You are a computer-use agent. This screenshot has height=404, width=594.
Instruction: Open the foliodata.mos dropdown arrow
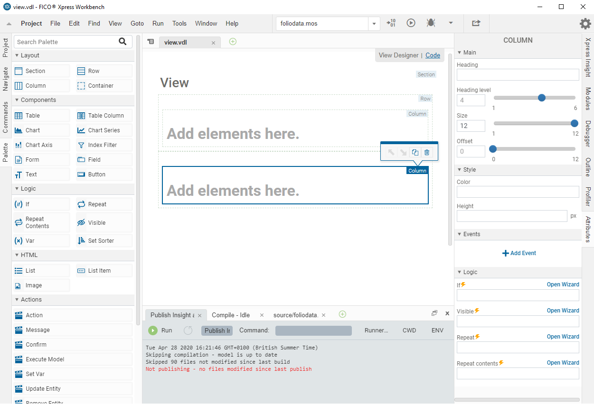click(374, 24)
